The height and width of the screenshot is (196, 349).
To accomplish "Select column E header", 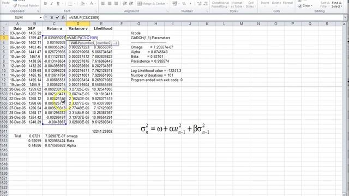I will (x=101, y=24).
